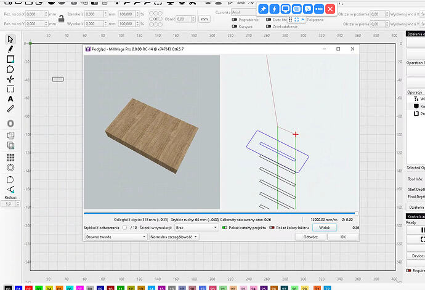Select the arrow selection tool
The image size is (425, 290).
coord(10,39)
